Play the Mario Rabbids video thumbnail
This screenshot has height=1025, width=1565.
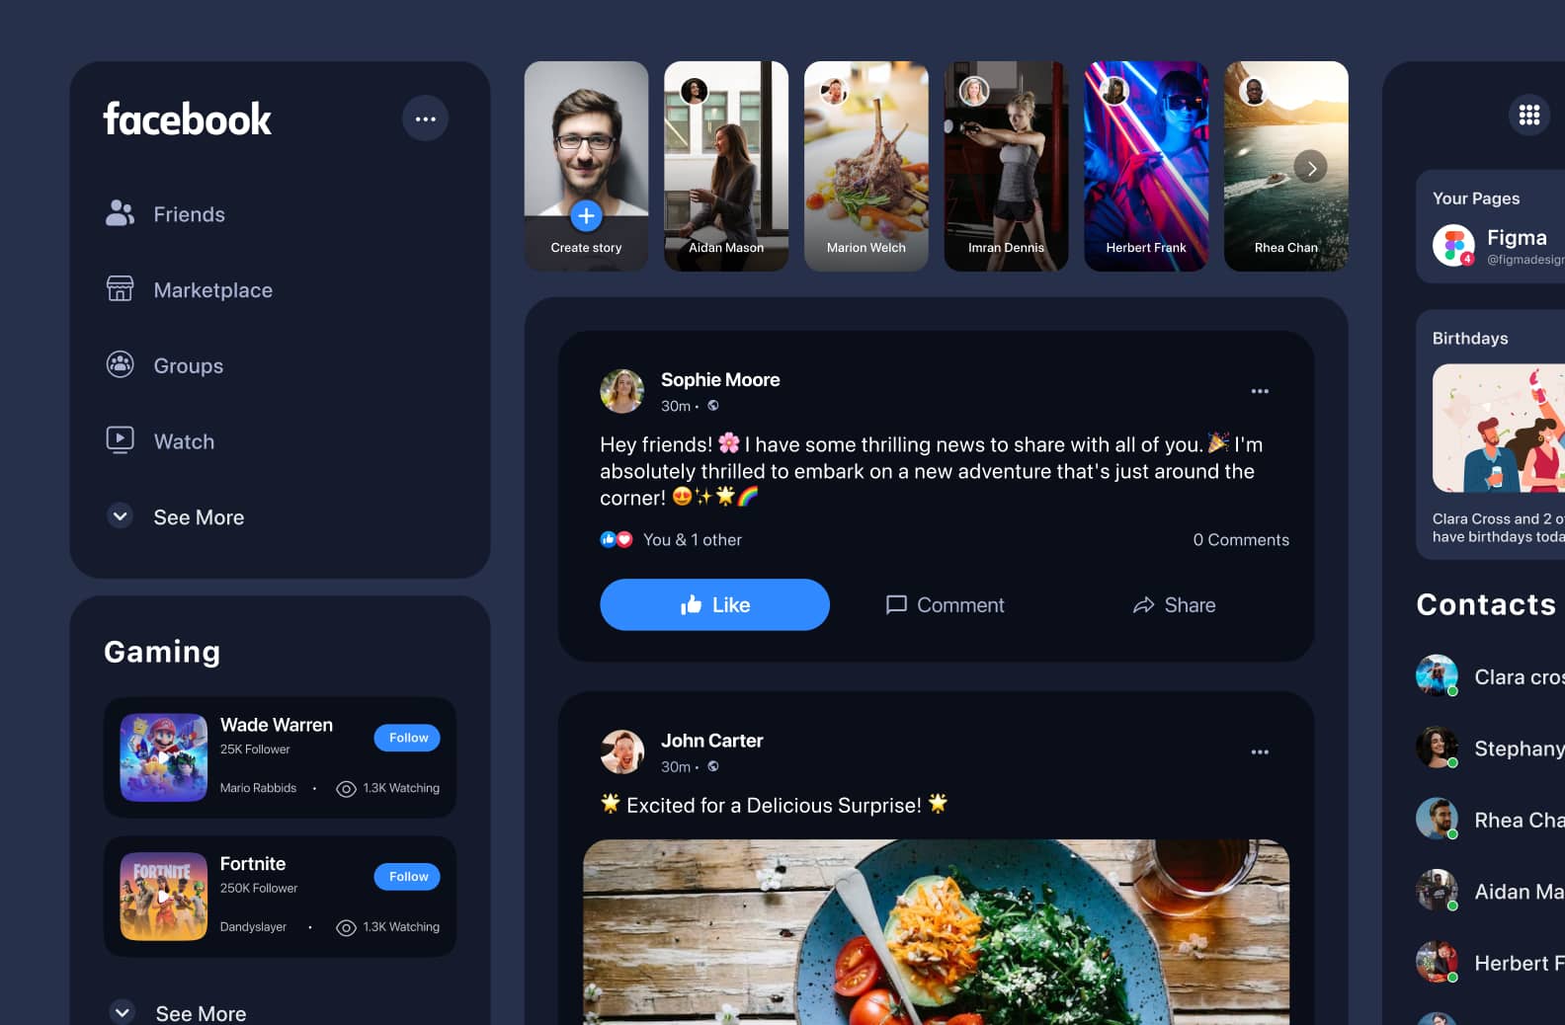click(164, 757)
